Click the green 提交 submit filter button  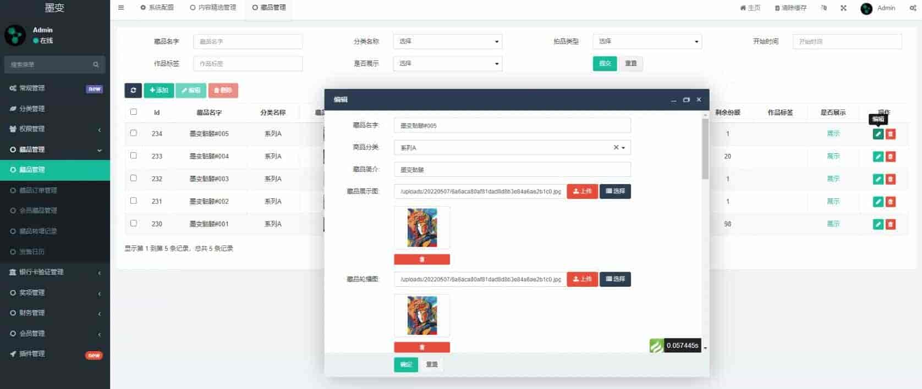point(605,64)
